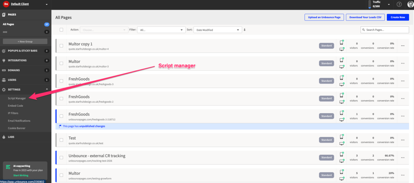Click the Traffic usage meter bar
This screenshot has width=414, height=183.
(x=370, y=4)
